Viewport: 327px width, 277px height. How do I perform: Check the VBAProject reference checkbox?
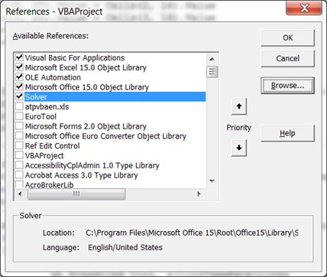click(19, 155)
